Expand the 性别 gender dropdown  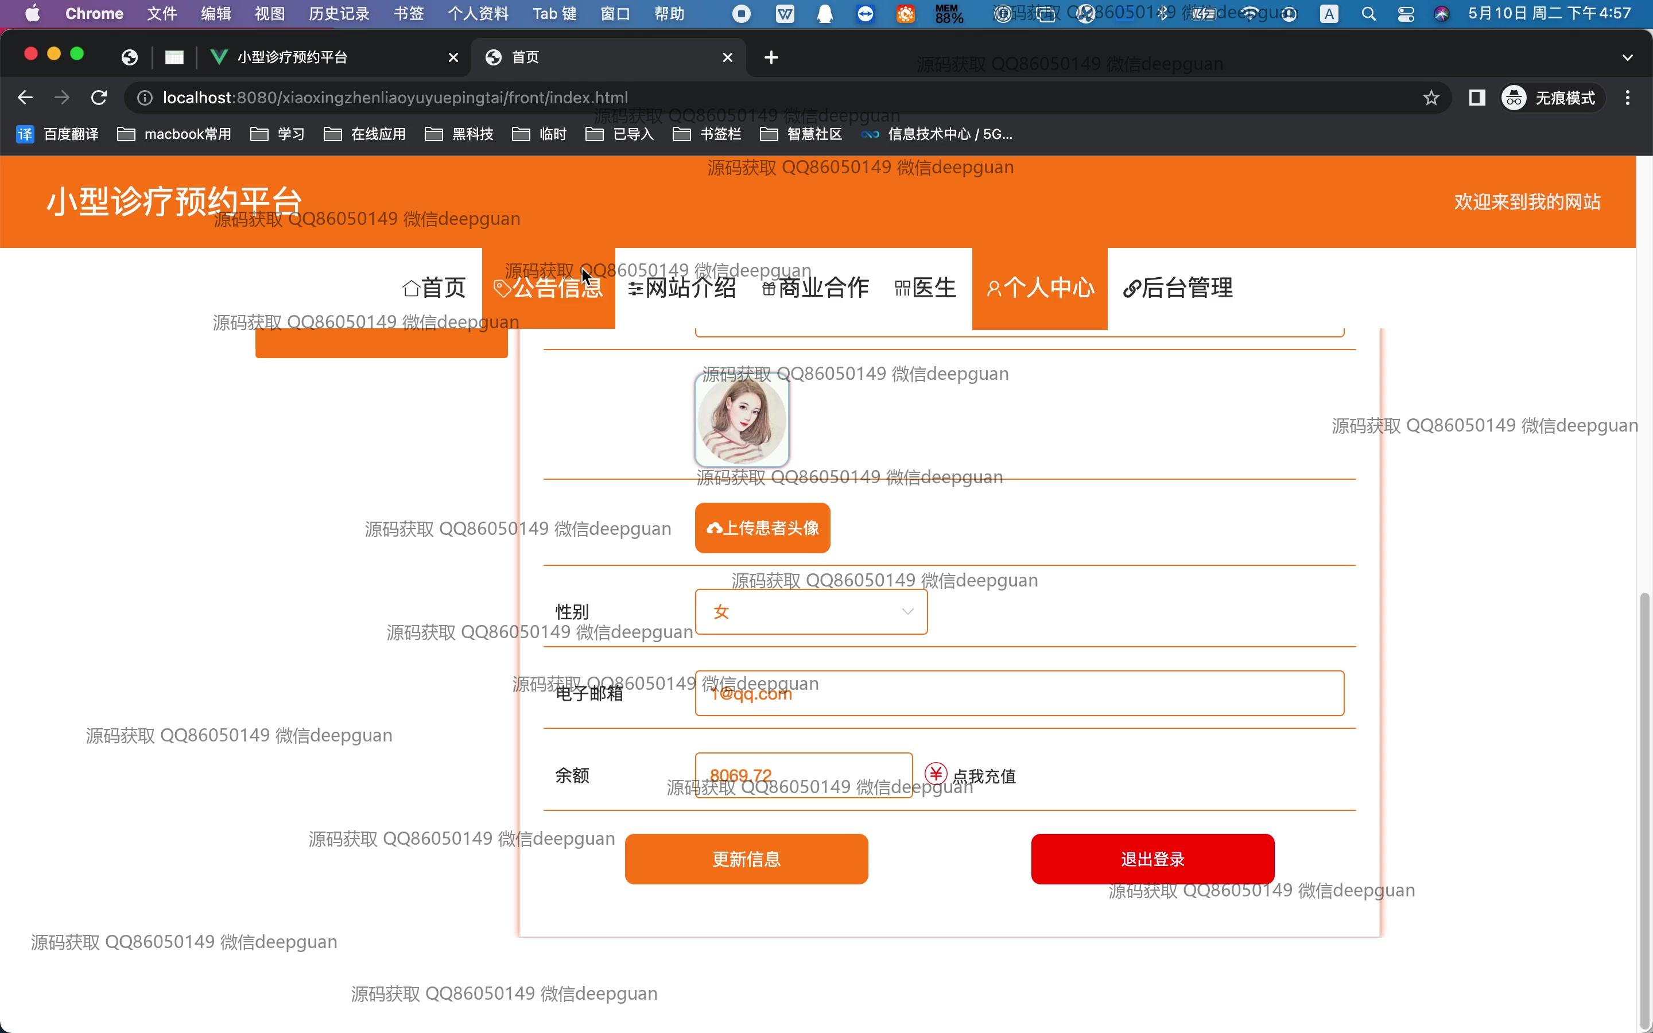[811, 611]
